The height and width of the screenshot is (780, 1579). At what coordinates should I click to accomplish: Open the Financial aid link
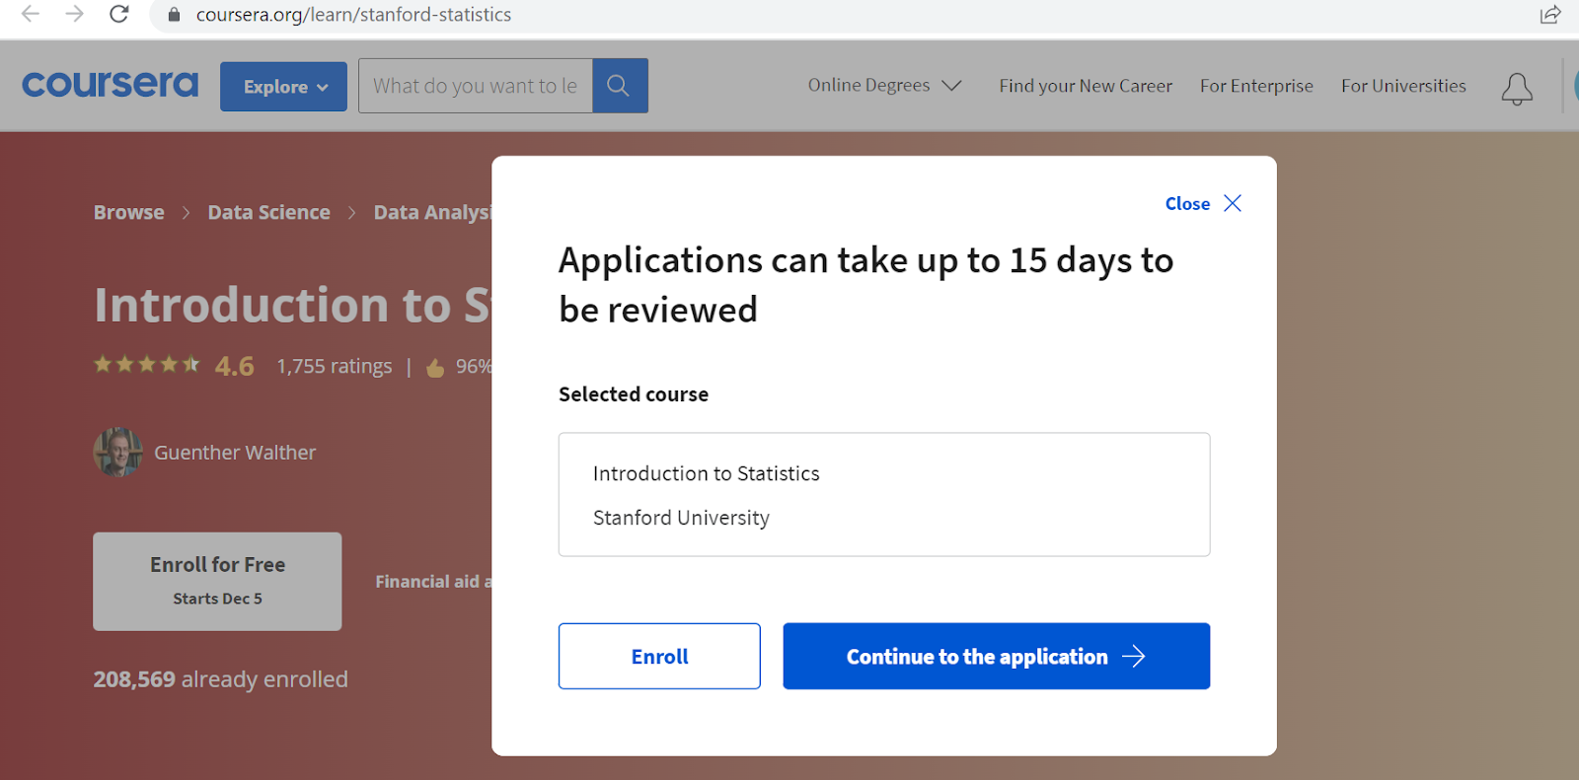[x=433, y=582]
